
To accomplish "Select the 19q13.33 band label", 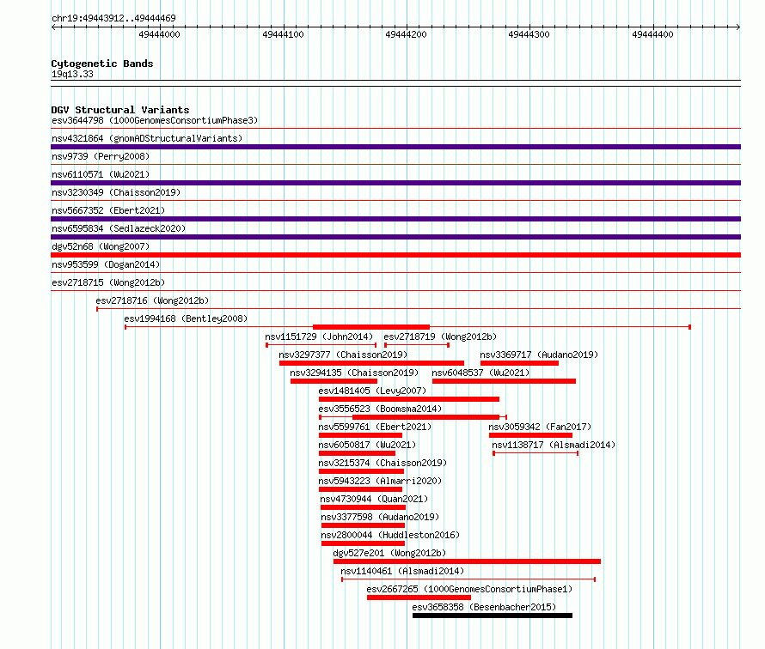I will pyautogui.click(x=72, y=74).
